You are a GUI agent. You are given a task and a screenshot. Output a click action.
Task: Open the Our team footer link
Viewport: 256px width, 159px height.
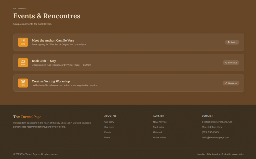pyautogui.click(x=109, y=127)
